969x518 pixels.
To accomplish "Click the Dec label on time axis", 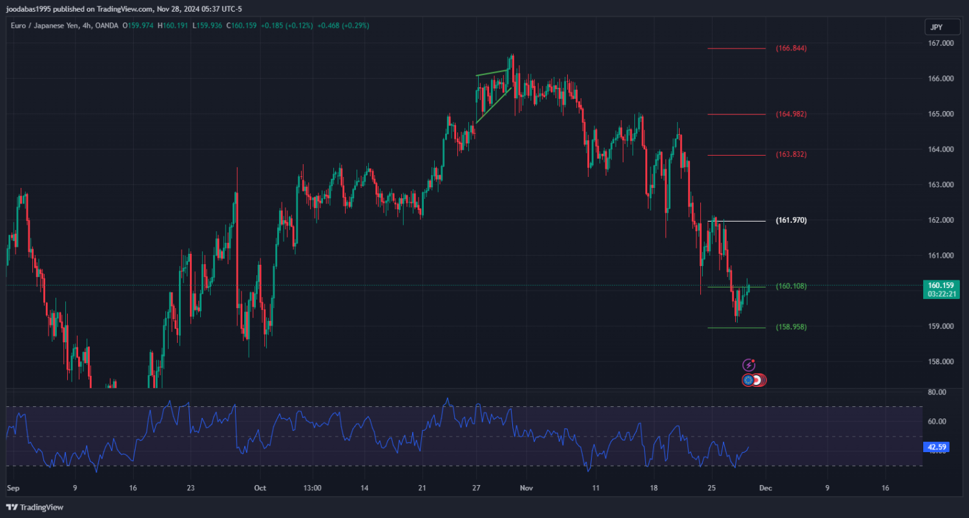I will point(764,488).
